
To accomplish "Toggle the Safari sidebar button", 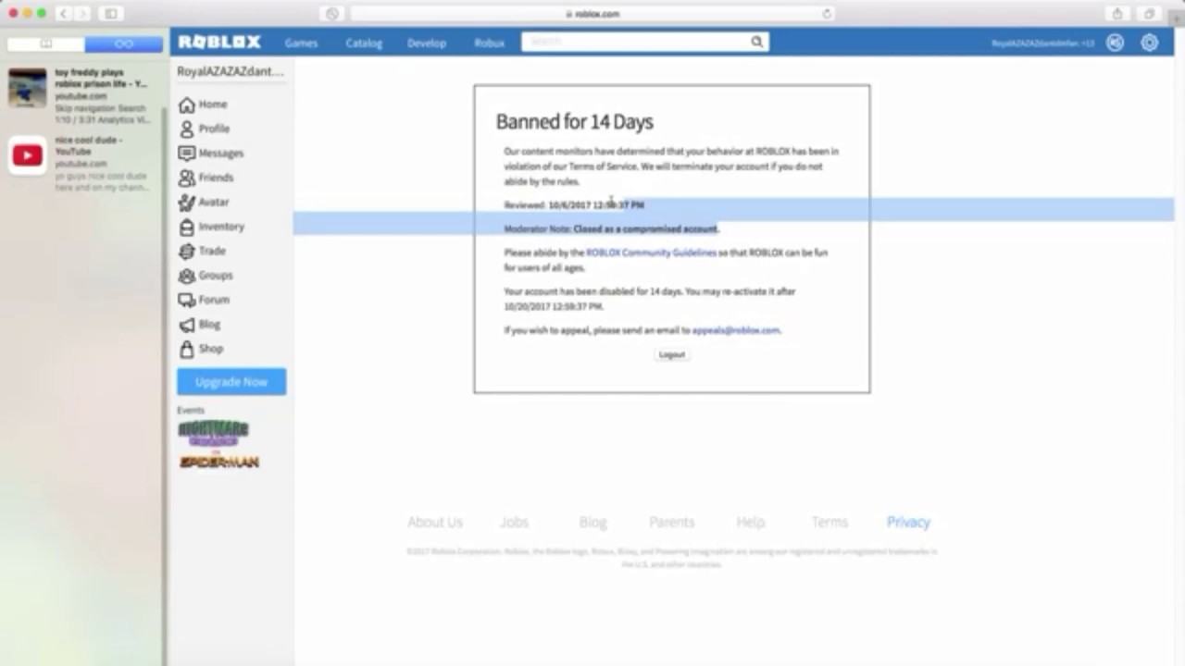I will [110, 14].
